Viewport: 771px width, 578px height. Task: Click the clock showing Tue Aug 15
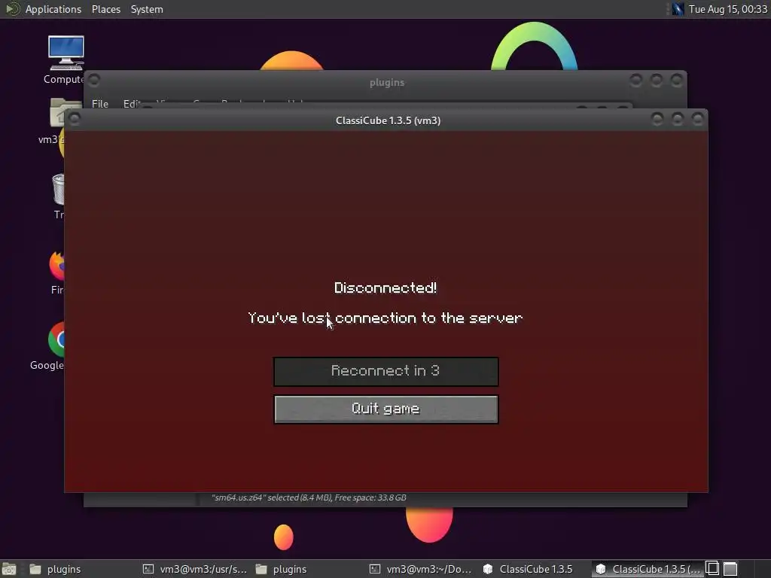pyautogui.click(x=728, y=9)
